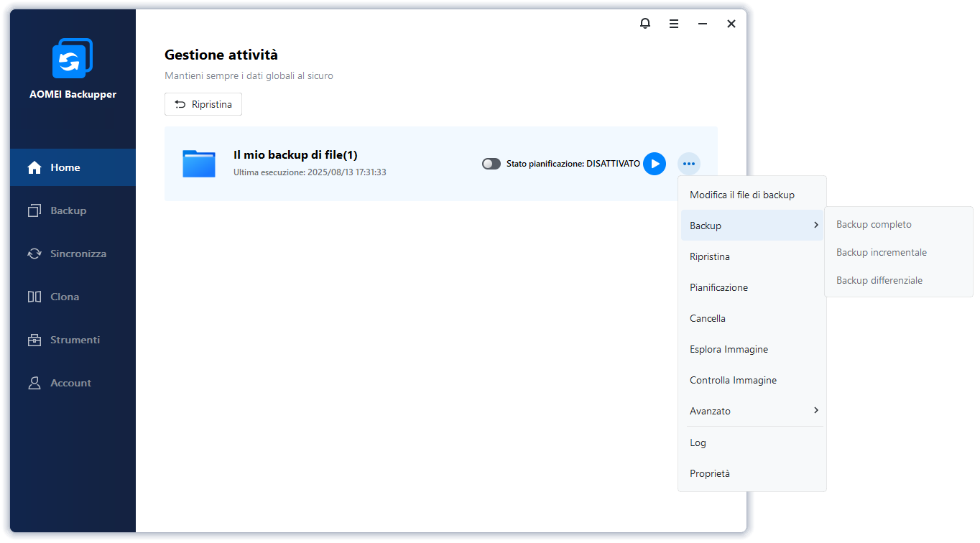This screenshot has height=543, width=980.
Task: Click the Ripristina button below heading
Action: (203, 104)
